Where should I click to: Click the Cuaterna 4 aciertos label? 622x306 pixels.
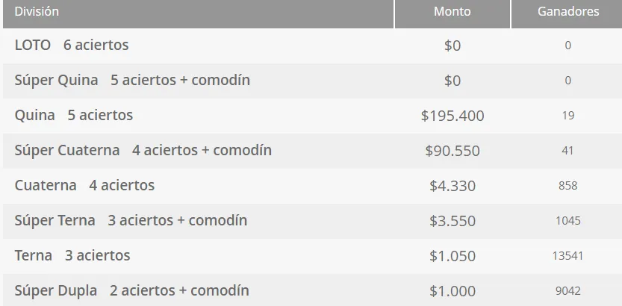click(x=84, y=186)
